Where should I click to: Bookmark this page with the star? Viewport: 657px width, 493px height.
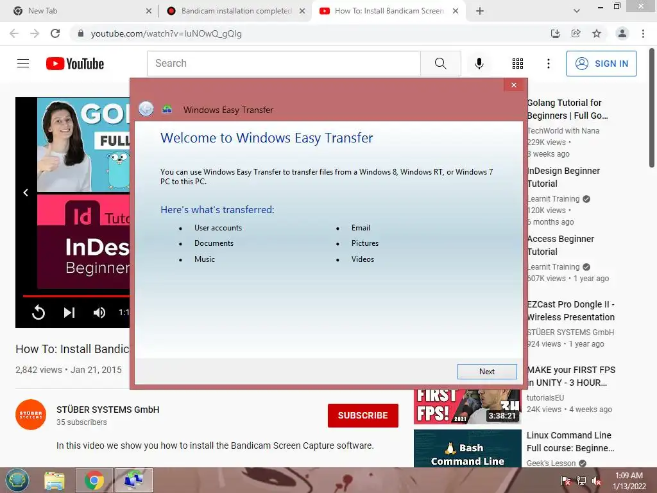597,33
